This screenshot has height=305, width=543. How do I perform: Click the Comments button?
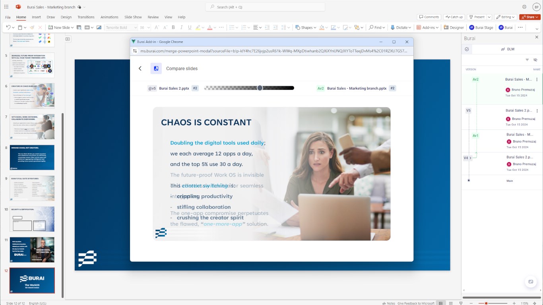tap(429, 17)
